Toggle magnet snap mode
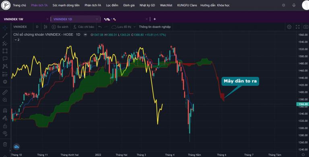This screenshot has width=309, height=157. (x=5, y=111)
